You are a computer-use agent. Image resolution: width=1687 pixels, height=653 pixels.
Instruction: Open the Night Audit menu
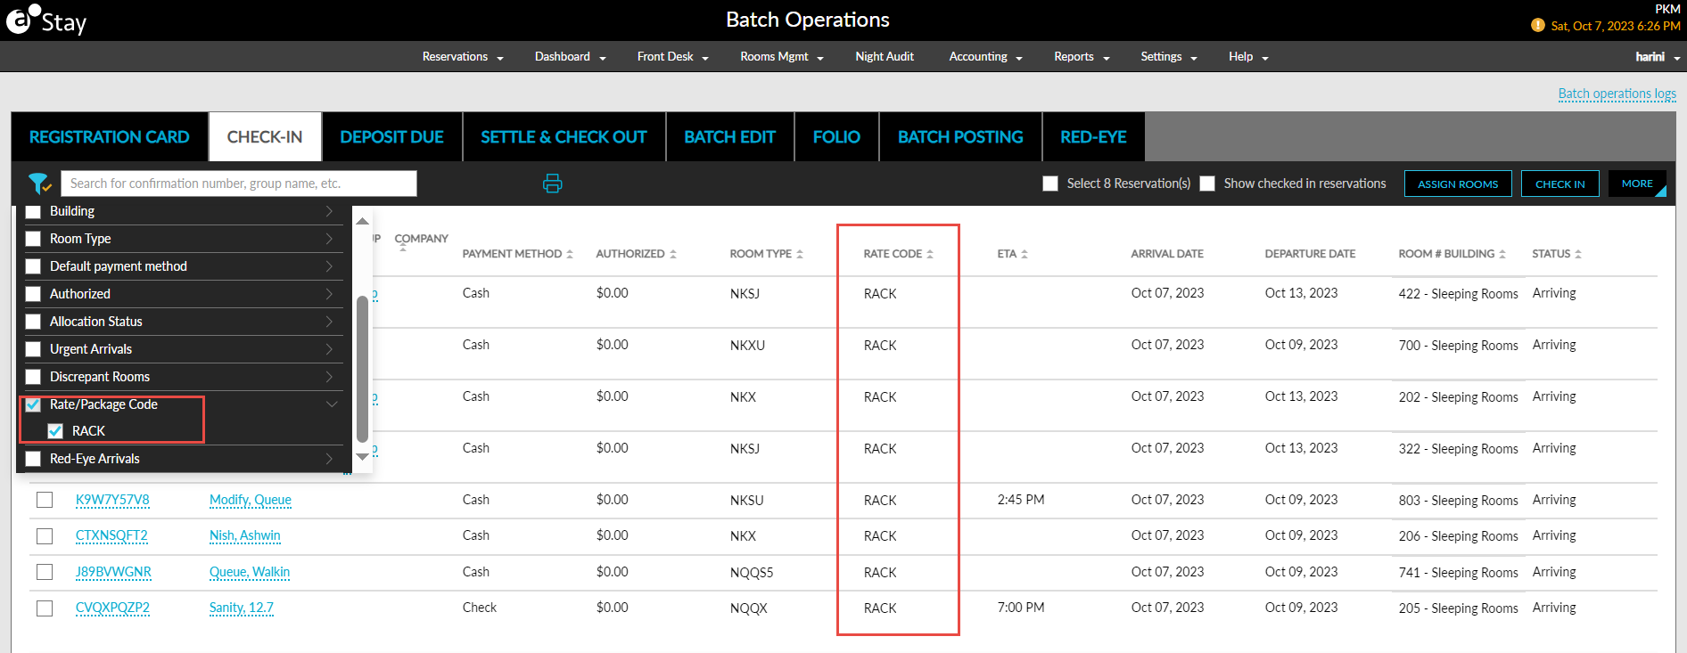tap(885, 56)
